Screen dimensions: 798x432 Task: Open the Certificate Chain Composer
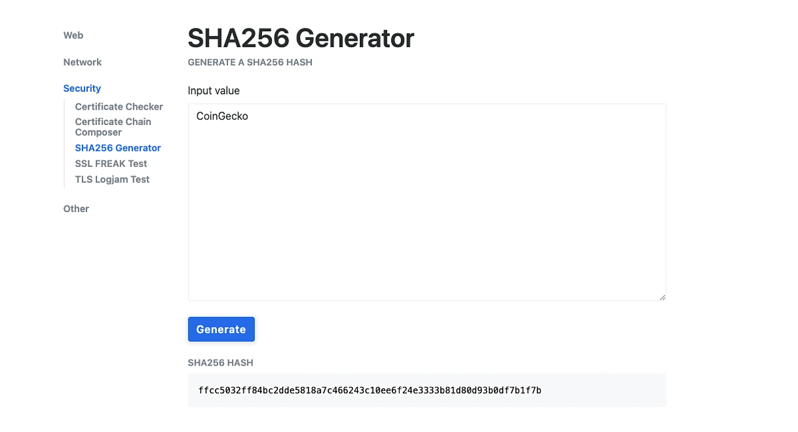click(x=113, y=126)
